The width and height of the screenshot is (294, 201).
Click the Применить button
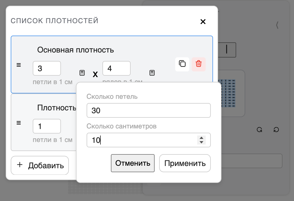(185, 163)
